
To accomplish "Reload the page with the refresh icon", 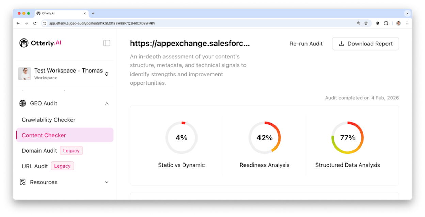I will click(x=35, y=23).
